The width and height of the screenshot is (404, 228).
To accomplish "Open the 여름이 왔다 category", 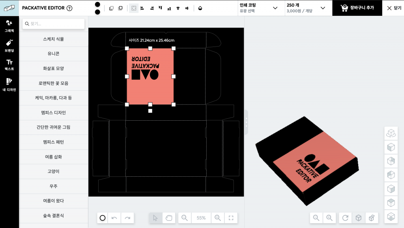I will point(54,201).
